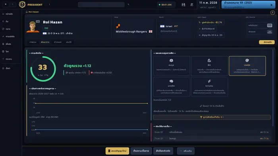Click the lightning bolt sharpness icon

[x=209, y=81]
